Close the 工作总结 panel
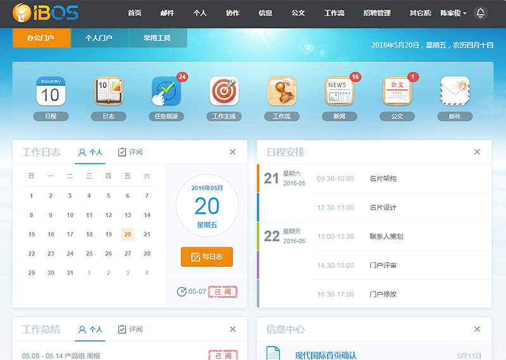 [232, 329]
